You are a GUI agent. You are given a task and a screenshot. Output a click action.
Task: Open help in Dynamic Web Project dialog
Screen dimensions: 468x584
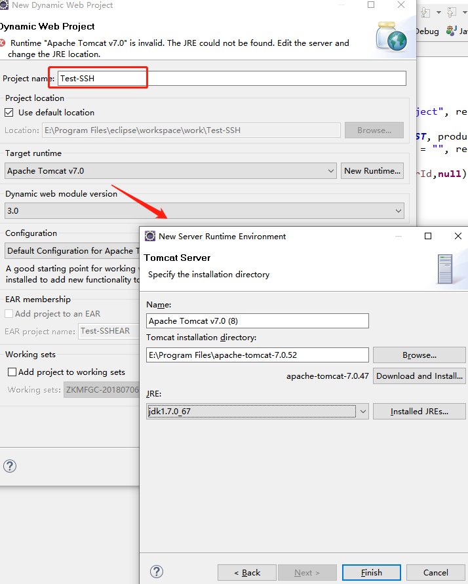pyautogui.click(x=10, y=466)
